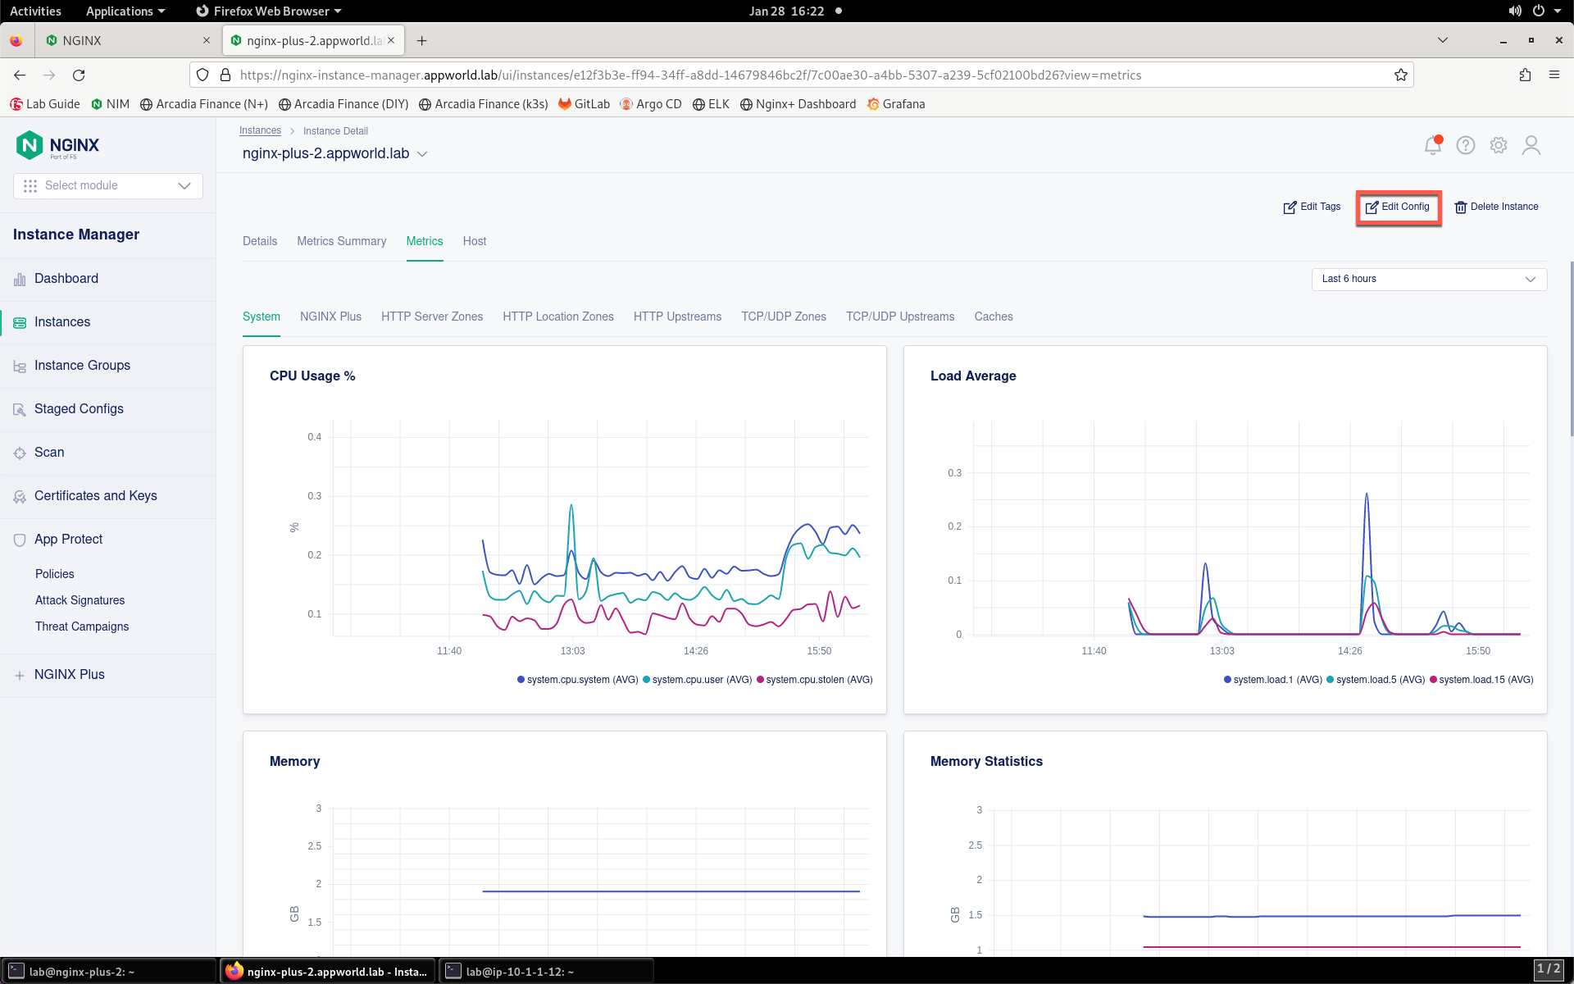
Task: Go back in Firefox
Action: point(20,75)
